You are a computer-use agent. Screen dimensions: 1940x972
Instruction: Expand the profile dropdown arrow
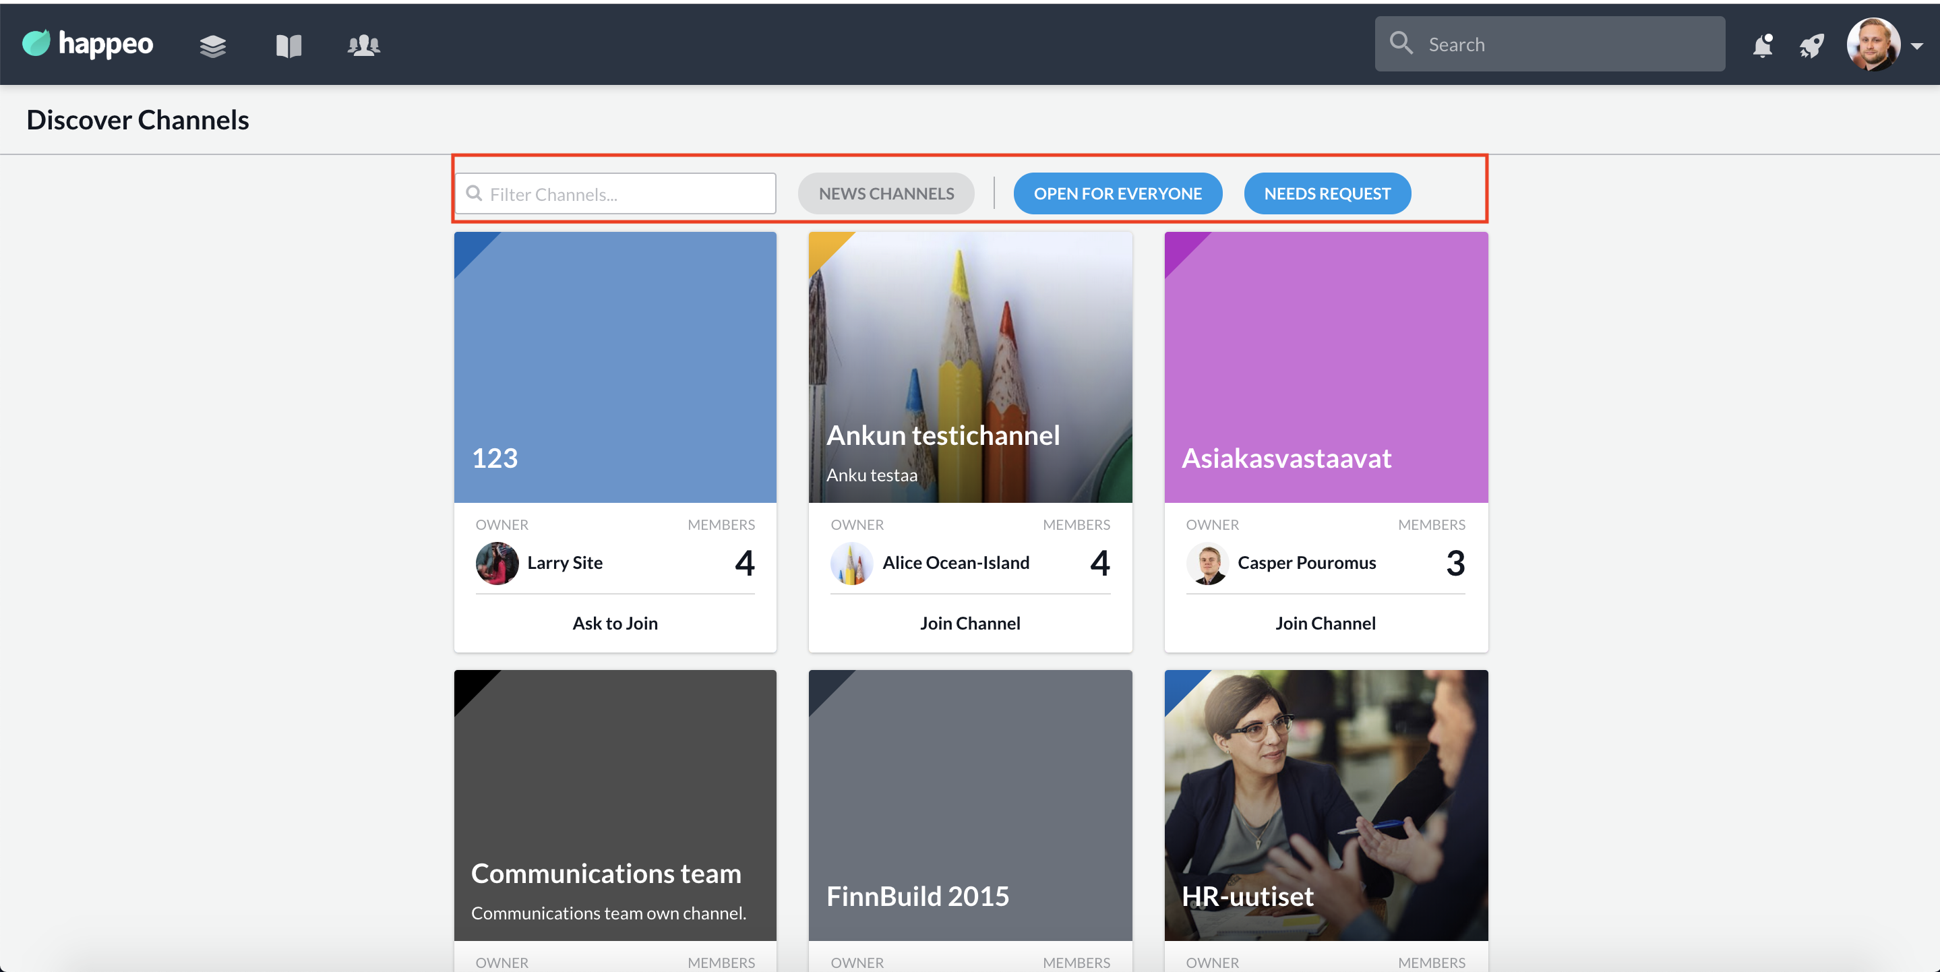[x=1917, y=46]
